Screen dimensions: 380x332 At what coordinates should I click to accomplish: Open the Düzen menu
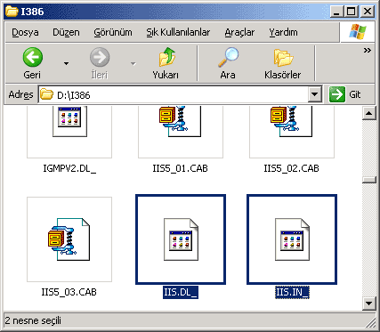point(66,32)
